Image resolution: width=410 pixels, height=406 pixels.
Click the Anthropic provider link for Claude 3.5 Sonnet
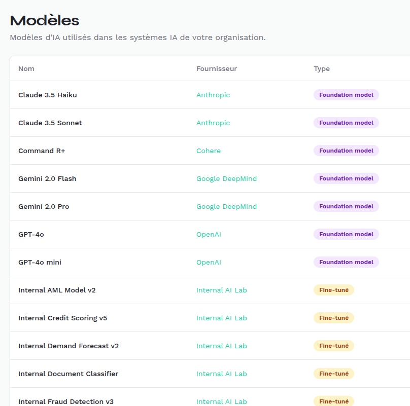tap(213, 123)
